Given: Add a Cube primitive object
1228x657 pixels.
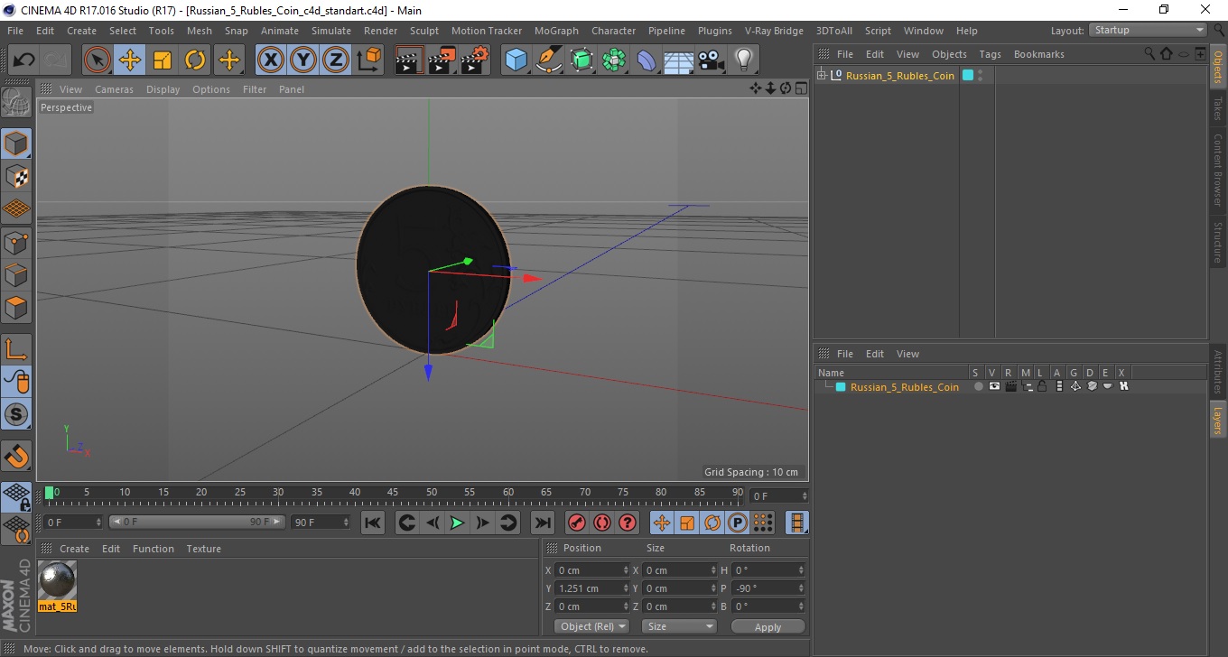Looking at the screenshot, I should 516,60.
